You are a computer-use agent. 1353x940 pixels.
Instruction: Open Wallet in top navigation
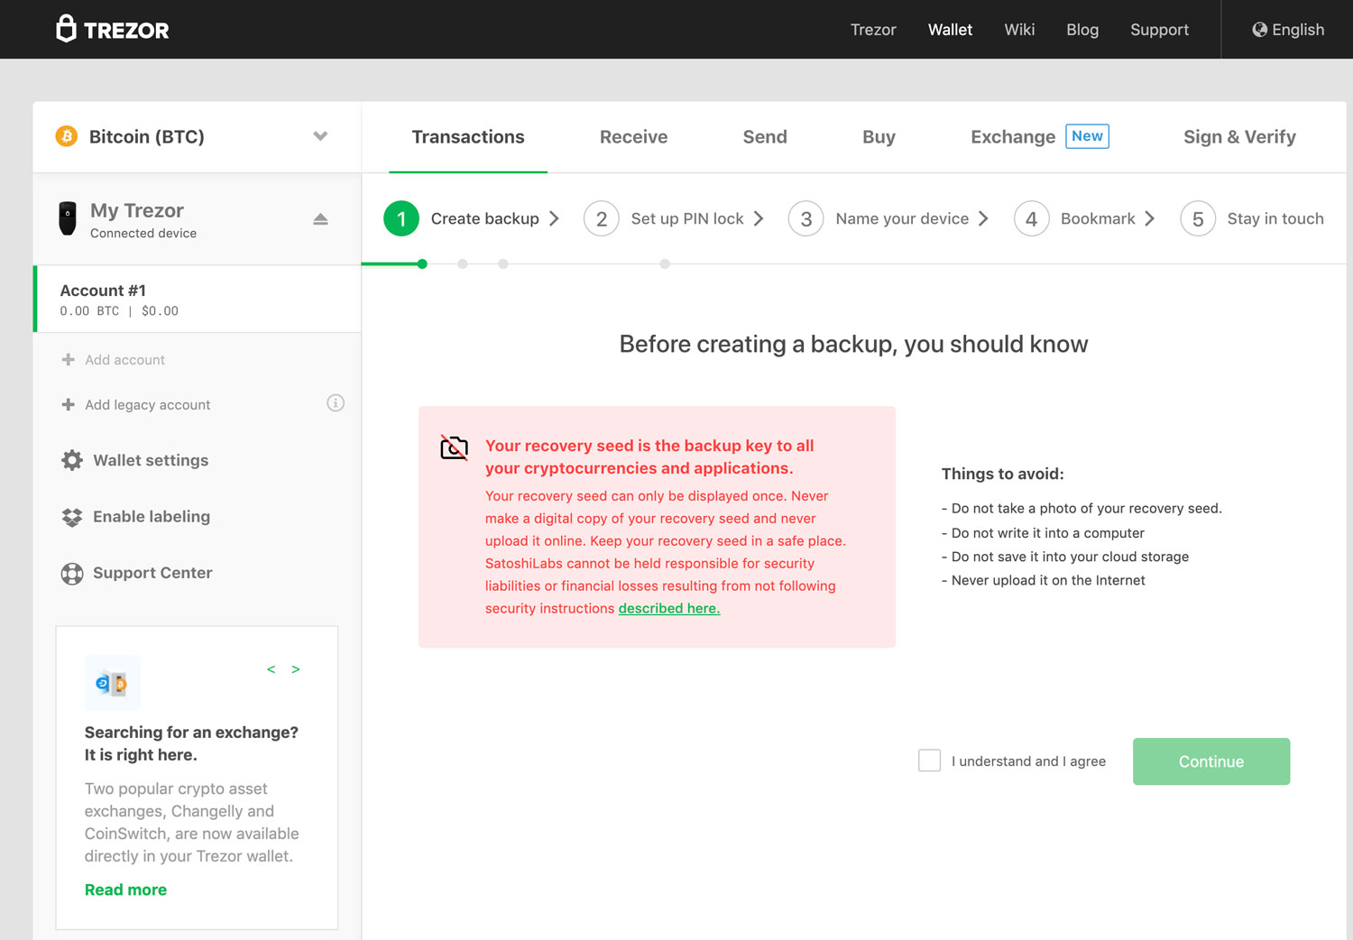pos(950,30)
